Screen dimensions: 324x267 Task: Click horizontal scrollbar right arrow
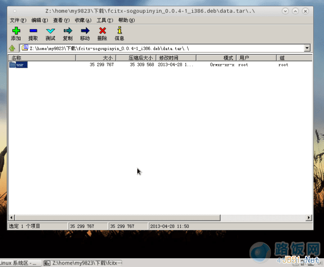coord(309,218)
